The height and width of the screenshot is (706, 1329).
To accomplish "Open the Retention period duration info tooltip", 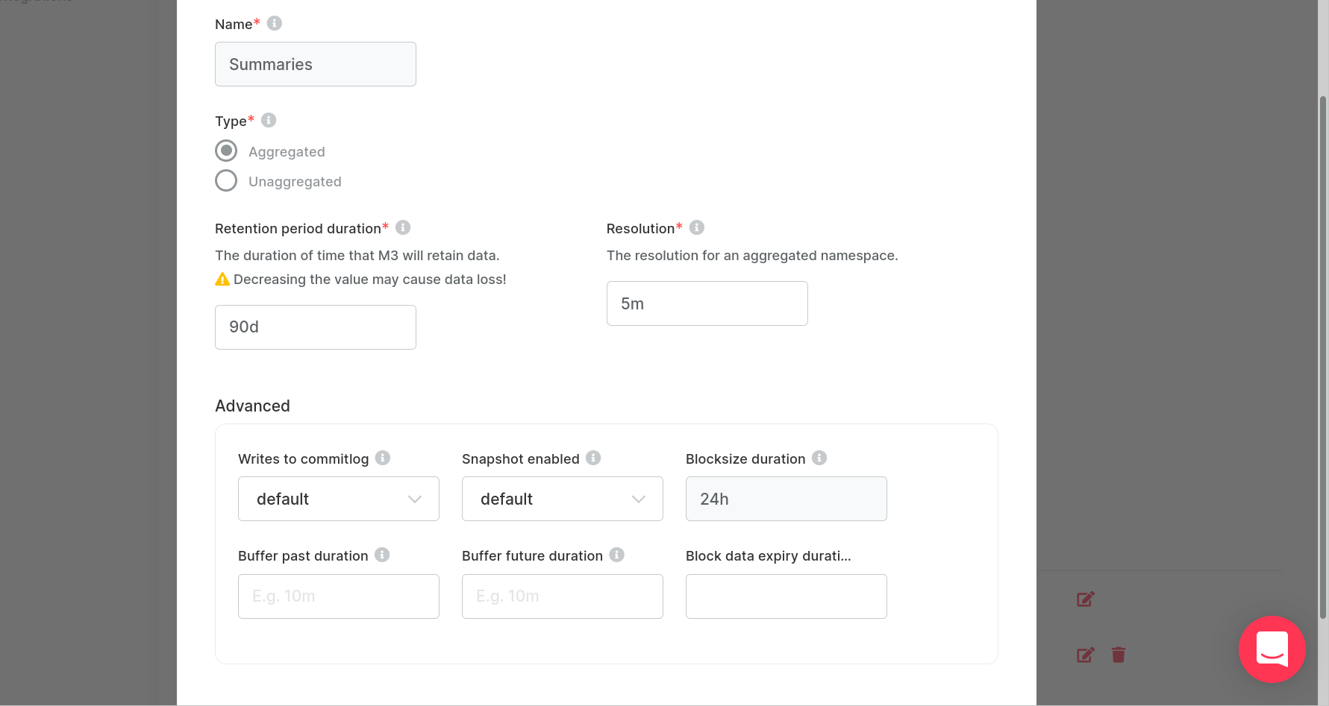I will point(403,227).
